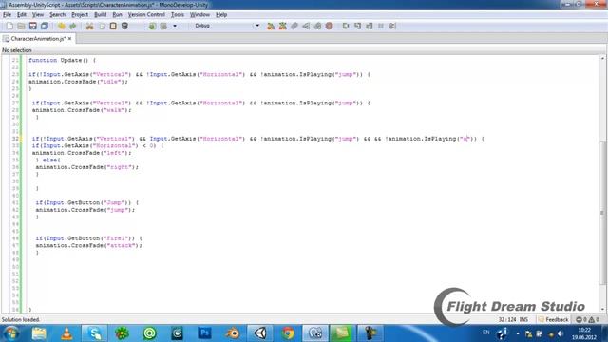608x342 pixels.
Task: Click the Paste clipboard icon
Action: point(113,26)
